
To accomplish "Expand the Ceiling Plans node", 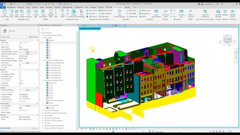I will [43, 115].
